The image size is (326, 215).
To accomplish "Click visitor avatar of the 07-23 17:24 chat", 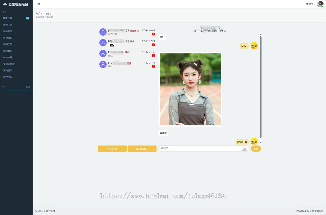I will 103,43.
